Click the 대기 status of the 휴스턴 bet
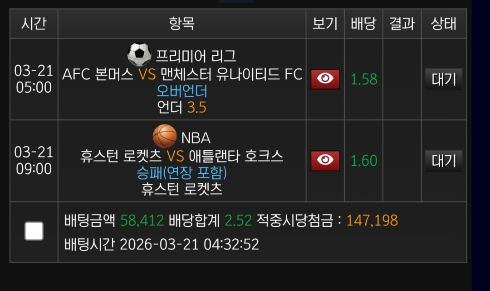Screen dimensions: 490x291 (444, 161)
